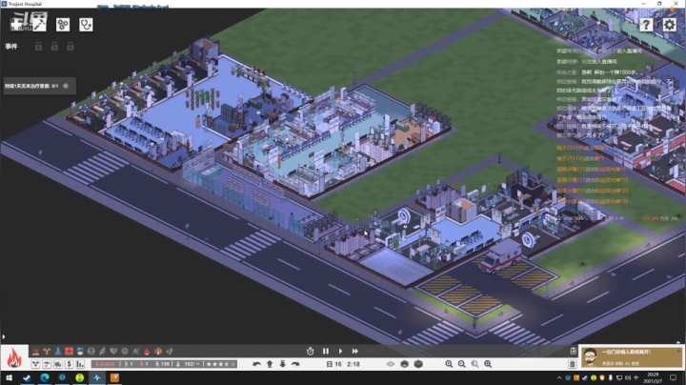Click the negative balance amount display
This screenshot has width=686, height=385.
pyautogui.click(x=105, y=364)
